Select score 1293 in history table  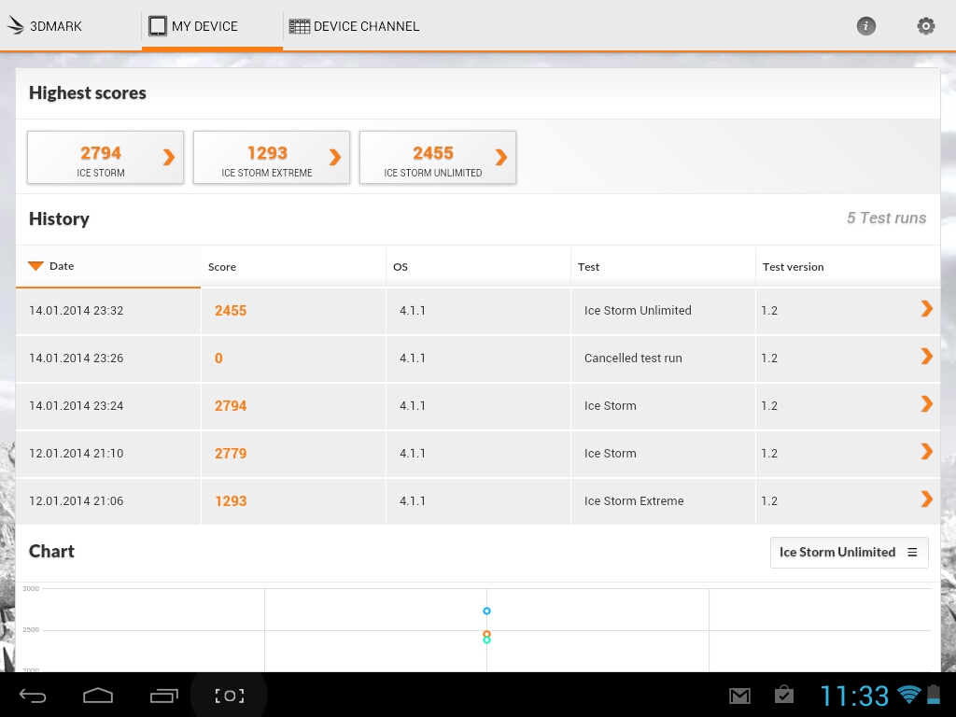pos(231,501)
